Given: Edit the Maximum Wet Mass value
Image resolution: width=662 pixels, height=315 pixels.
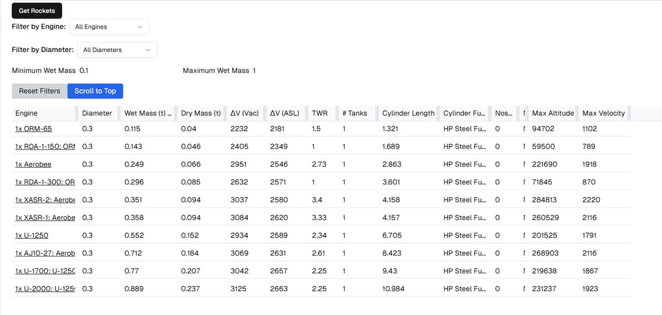Looking at the screenshot, I should 254,71.
